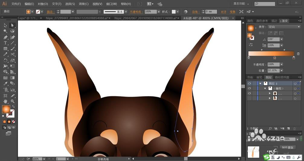Click the 变换 transform link

[232, 12]
